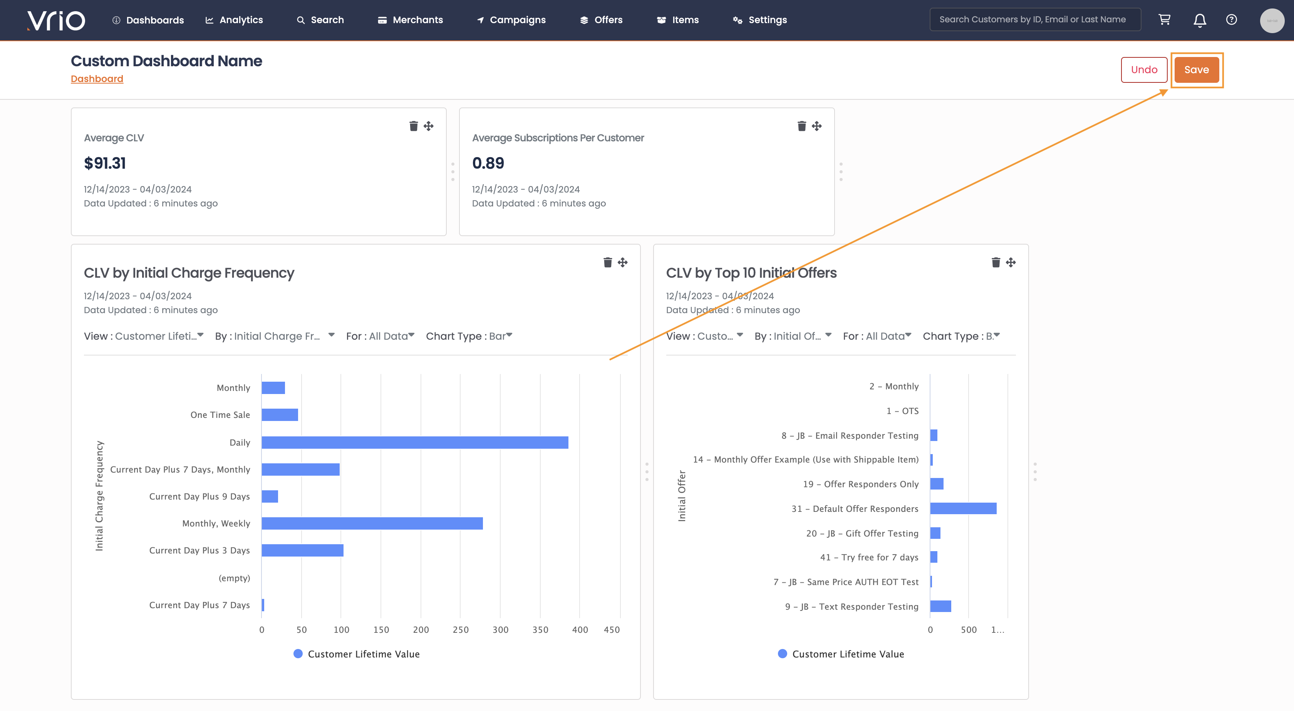Open the Dashboards menu
Screen dimensions: 1294x711
148,20
